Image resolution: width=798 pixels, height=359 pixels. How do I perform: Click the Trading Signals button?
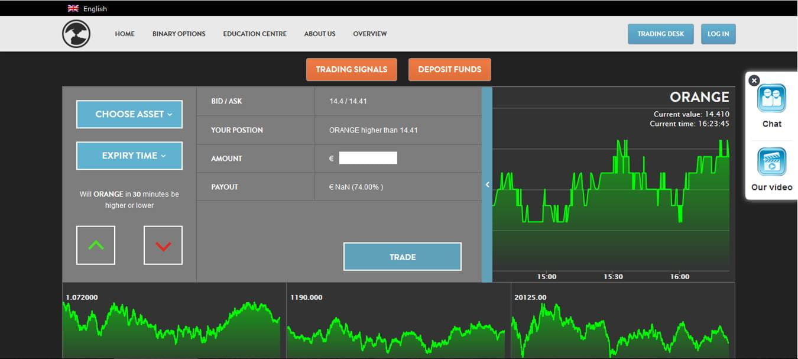coord(352,69)
